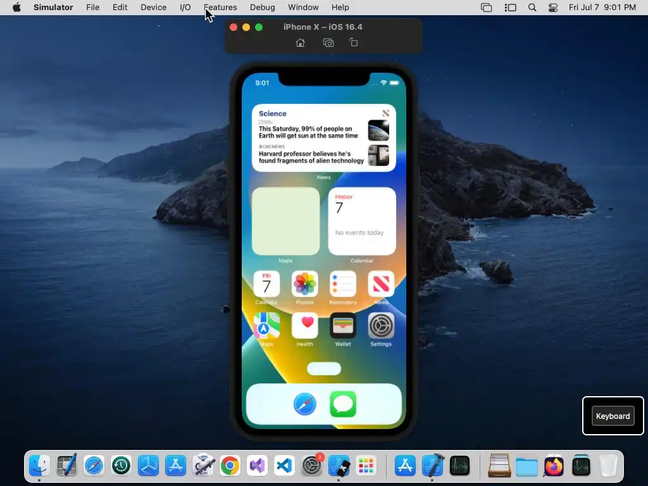The image size is (648, 486).
Task: Open the Maps app icon on home screen
Action: (266, 325)
